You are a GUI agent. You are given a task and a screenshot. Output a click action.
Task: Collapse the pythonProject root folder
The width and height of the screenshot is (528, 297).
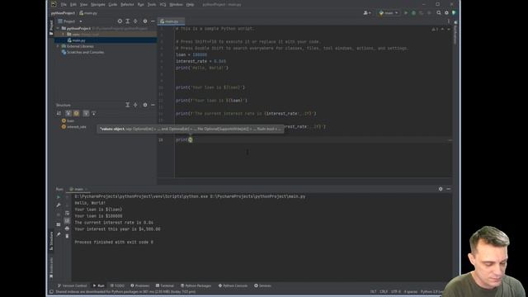pos(58,28)
